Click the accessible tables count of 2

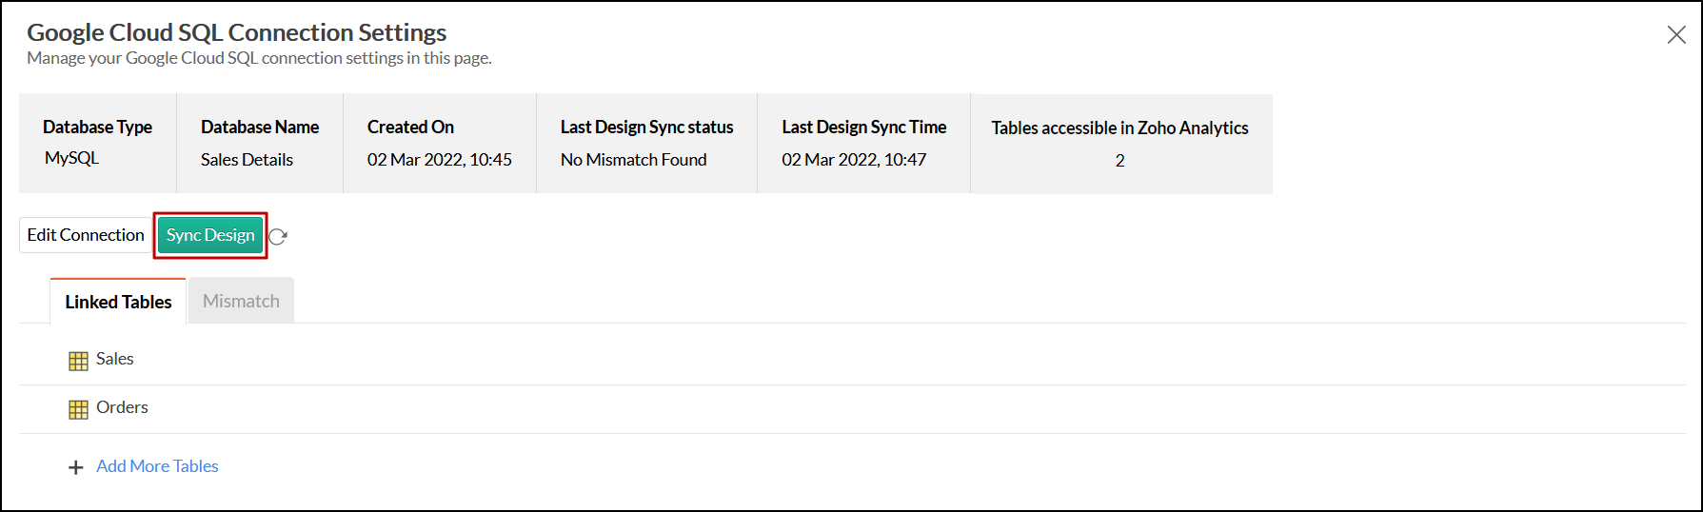pyautogui.click(x=1119, y=161)
